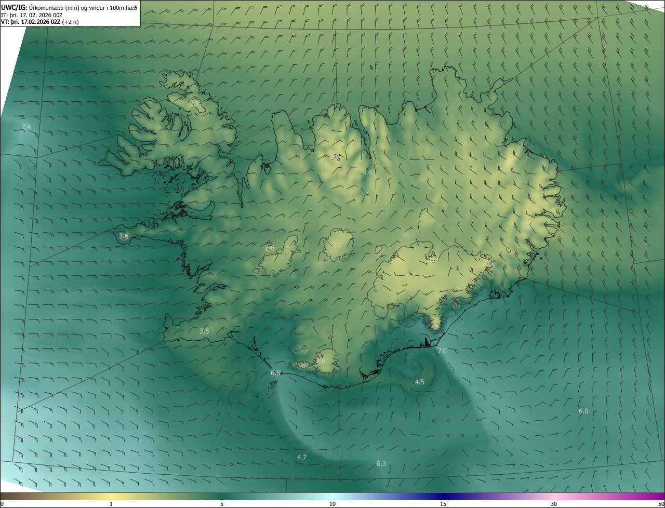This screenshot has width=665, height=508.
Task: Click the 7.0 value label on the map
Action: [x=442, y=352]
